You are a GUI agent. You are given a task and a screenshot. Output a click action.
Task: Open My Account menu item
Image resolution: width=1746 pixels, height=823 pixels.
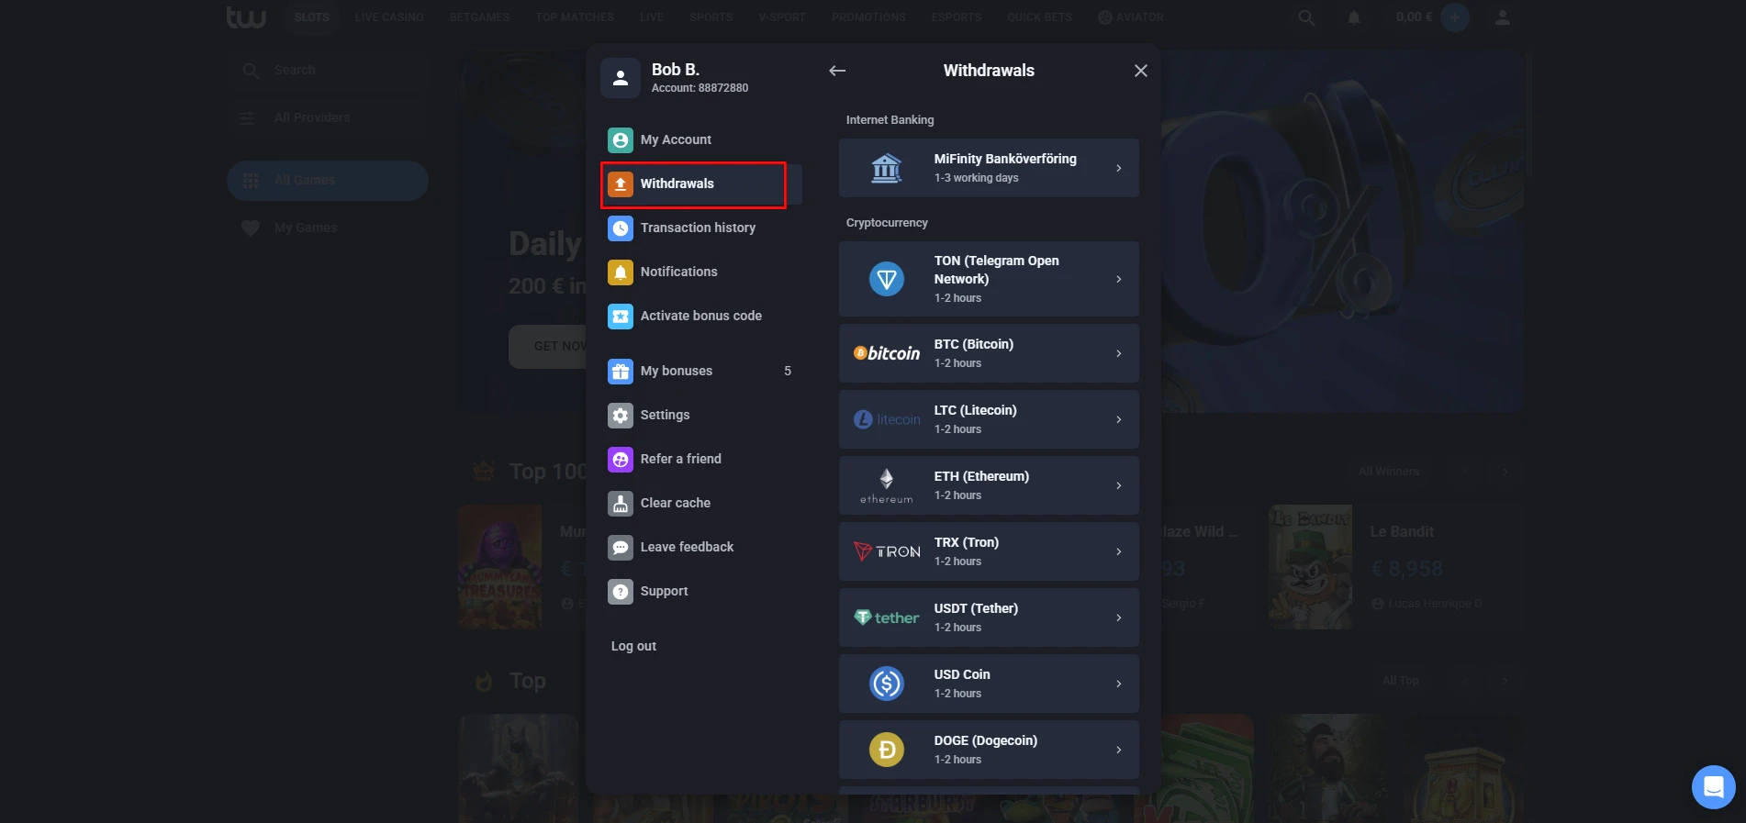[x=701, y=140]
